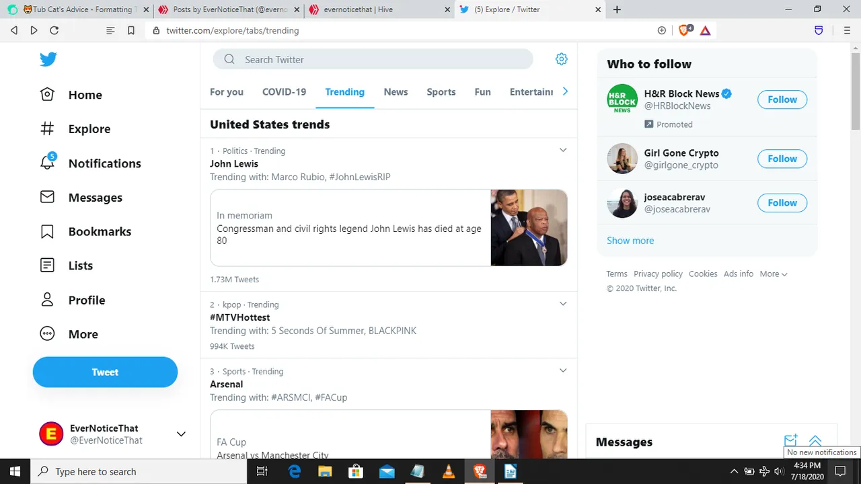Go back in browser history

pyautogui.click(x=14, y=30)
